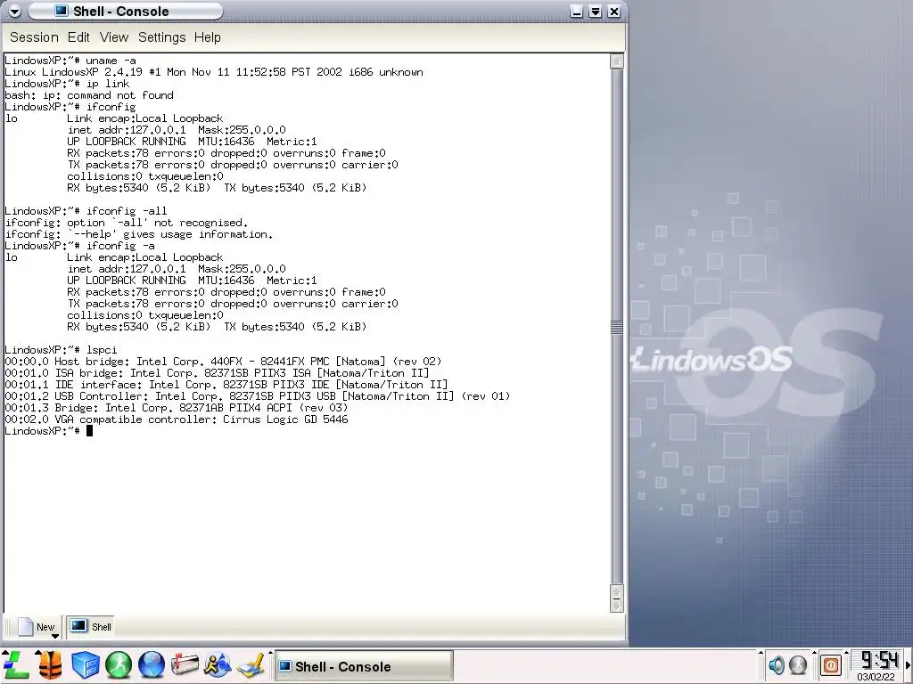Click the 9:54 taskbar clock
913x684 pixels.
pos(878,660)
